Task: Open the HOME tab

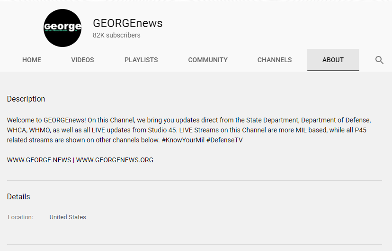Action: pyautogui.click(x=32, y=60)
